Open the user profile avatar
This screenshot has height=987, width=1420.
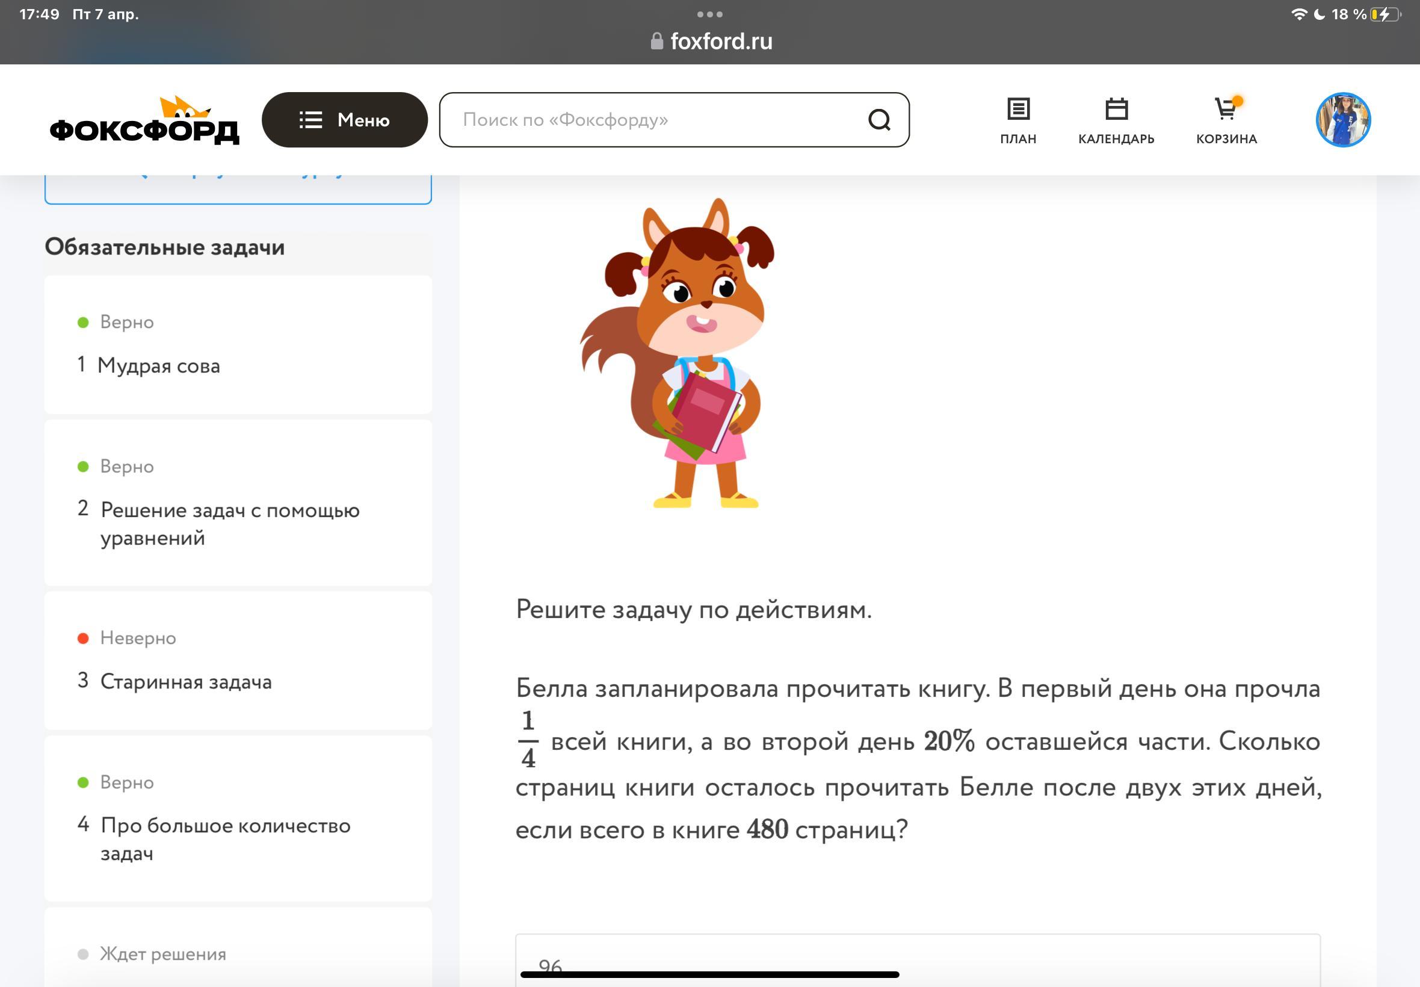(1343, 120)
